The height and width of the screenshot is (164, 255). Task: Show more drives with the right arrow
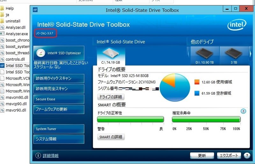(251, 54)
